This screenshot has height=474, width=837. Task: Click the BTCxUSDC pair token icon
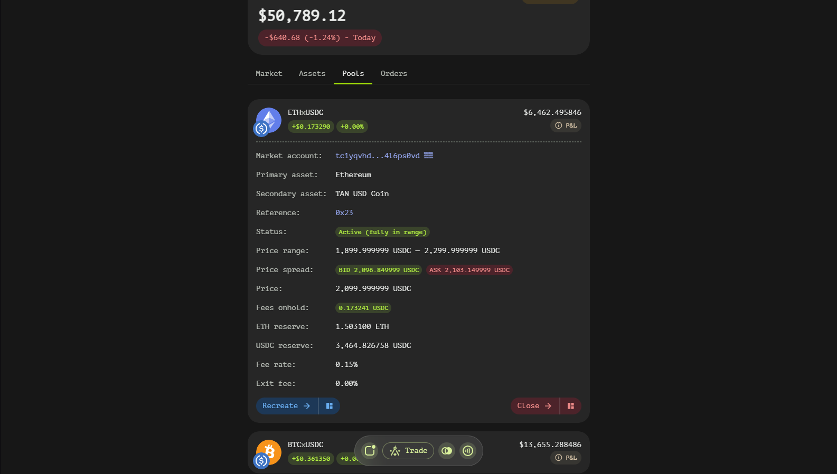(268, 453)
